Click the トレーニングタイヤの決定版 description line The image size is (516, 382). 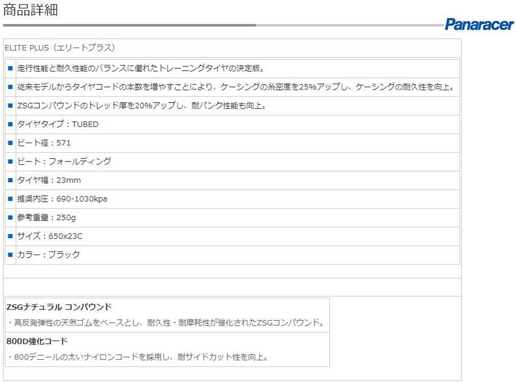[141, 68]
